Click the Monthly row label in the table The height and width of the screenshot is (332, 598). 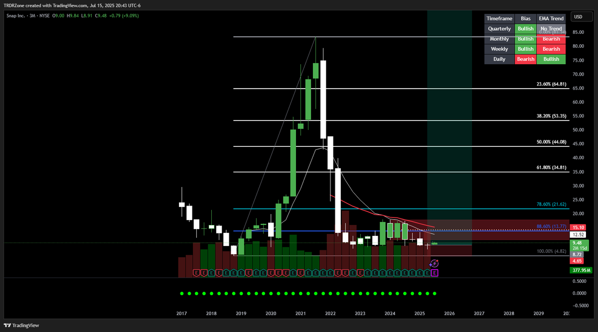pyautogui.click(x=499, y=39)
